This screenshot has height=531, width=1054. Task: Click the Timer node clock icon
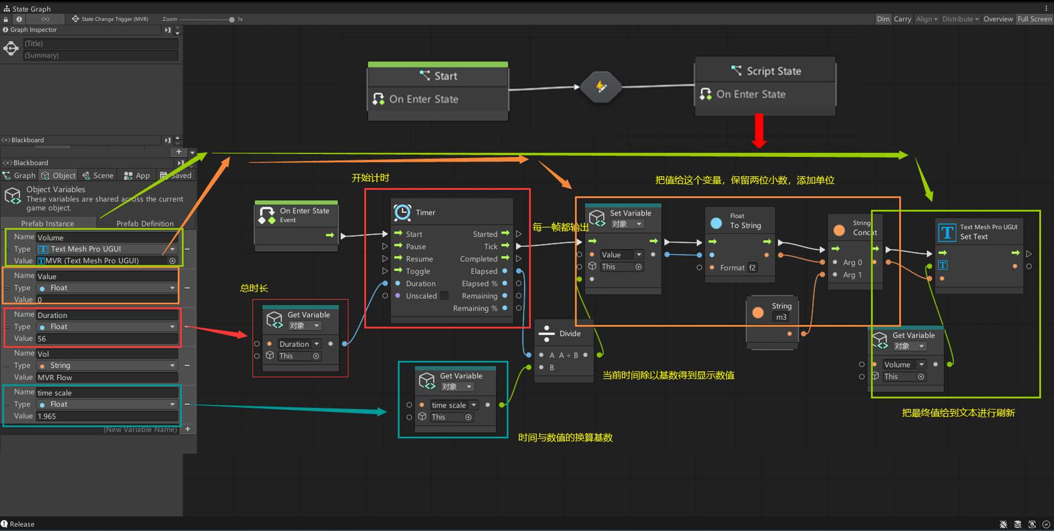[402, 212]
